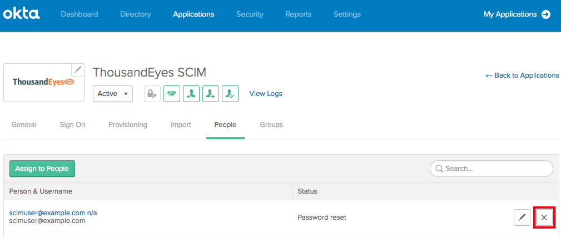Click the Person & Username column header

coord(41,191)
